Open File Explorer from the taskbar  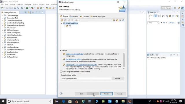[123, 101]
